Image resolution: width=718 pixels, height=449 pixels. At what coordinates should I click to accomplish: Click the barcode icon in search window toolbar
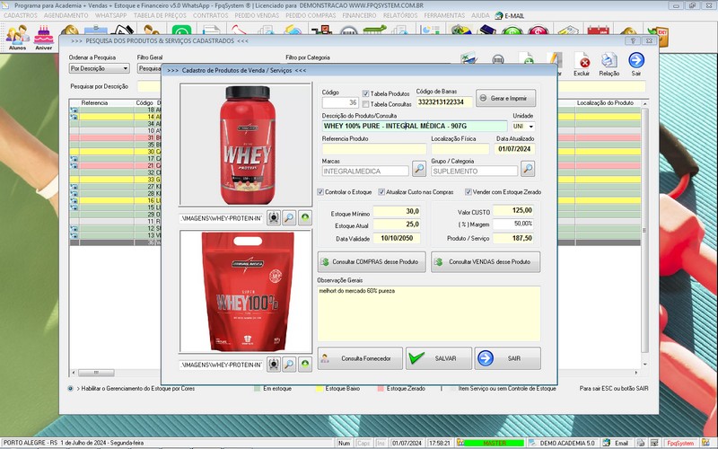498,59
